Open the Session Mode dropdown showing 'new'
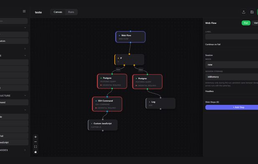 coord(232,65)
